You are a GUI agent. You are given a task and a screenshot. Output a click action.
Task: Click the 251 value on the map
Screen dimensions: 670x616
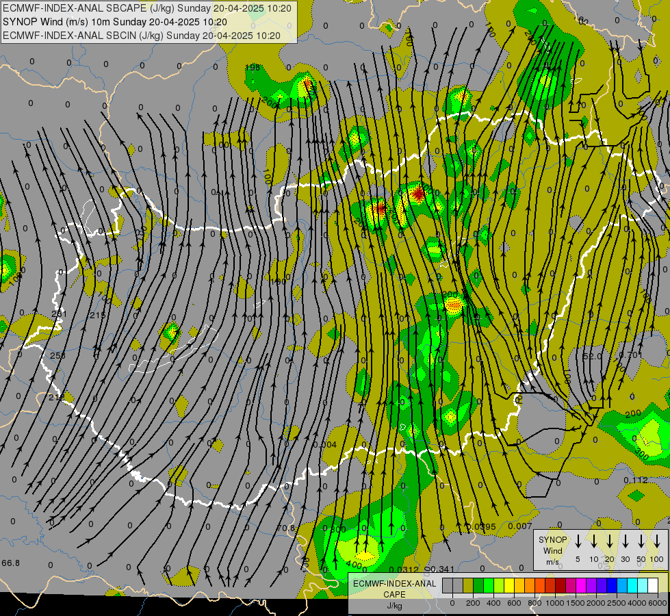(x=59, y=313)
